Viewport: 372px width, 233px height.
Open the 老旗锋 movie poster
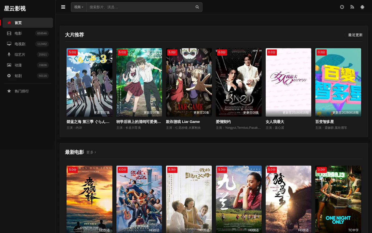point(89,199)
